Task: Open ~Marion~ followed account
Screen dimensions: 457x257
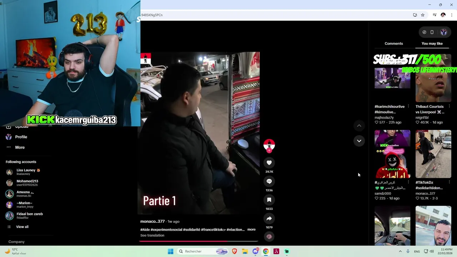Action: 20,205
